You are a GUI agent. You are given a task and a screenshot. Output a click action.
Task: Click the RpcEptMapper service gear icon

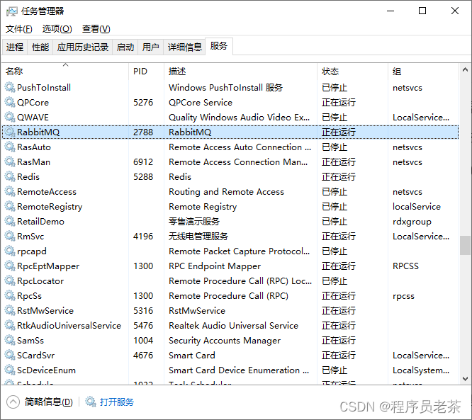point(10,266)
